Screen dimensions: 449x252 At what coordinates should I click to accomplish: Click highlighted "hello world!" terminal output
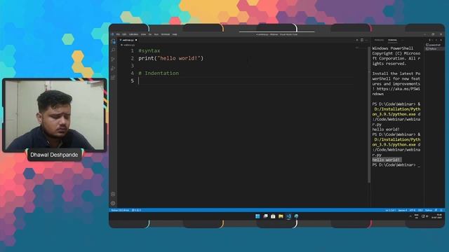387,160
